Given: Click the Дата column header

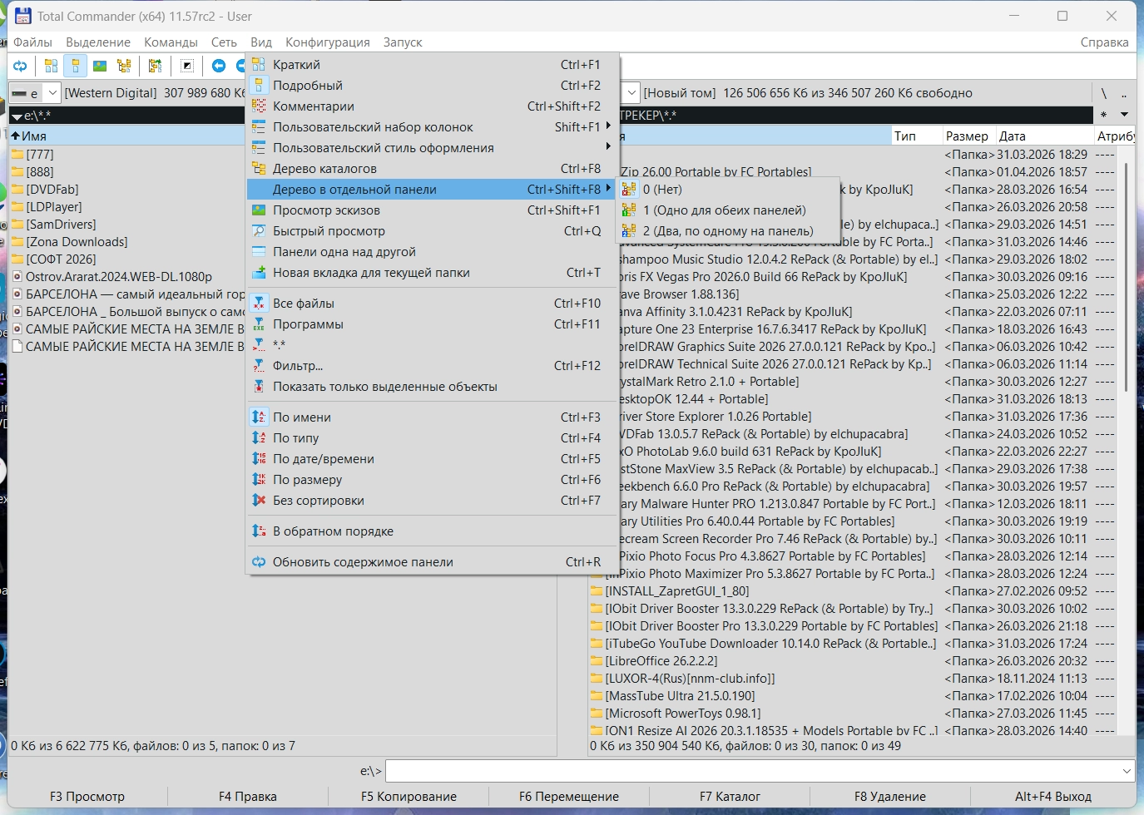Looking at the screenshot, I should coord(1044,136).
